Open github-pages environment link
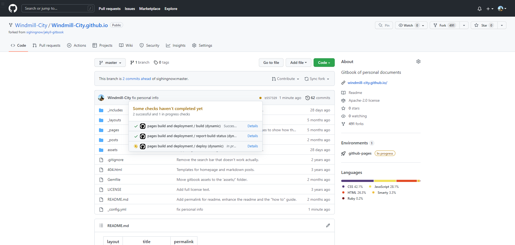The height and width of the screenshot is (245, 515). (x=360, y=153)
